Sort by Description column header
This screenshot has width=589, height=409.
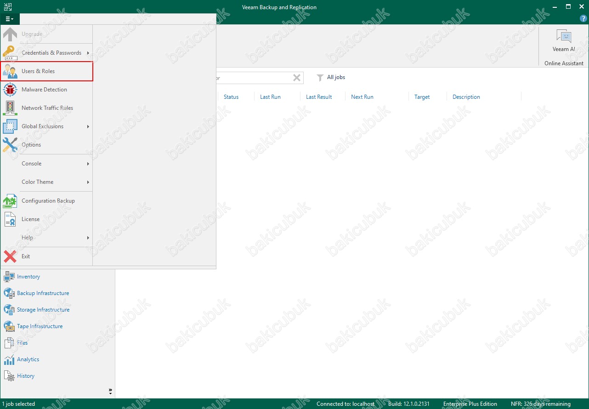click(x=466, y=97)
